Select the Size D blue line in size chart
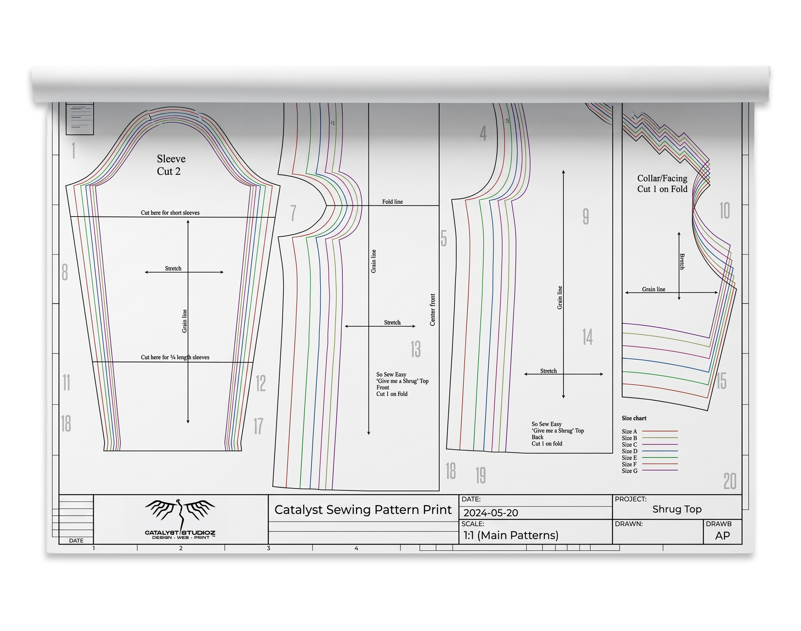The height and width of the screenshot is (631, 801). pos(660,451)
